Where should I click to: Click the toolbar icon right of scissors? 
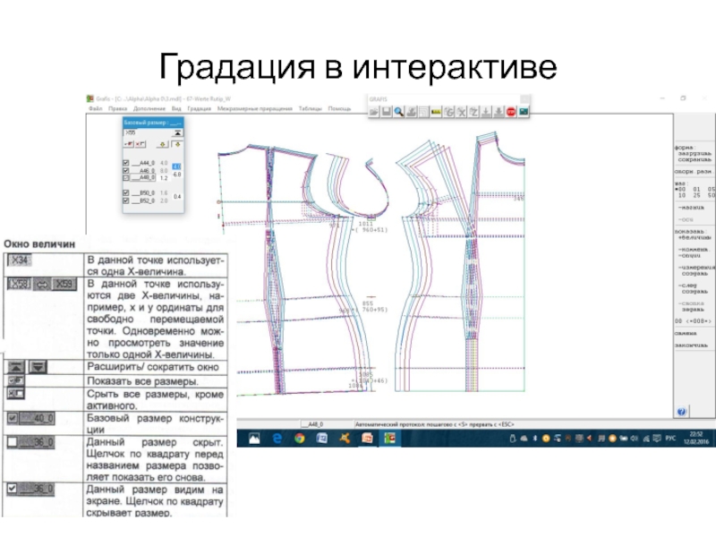[x=473, y=111]
